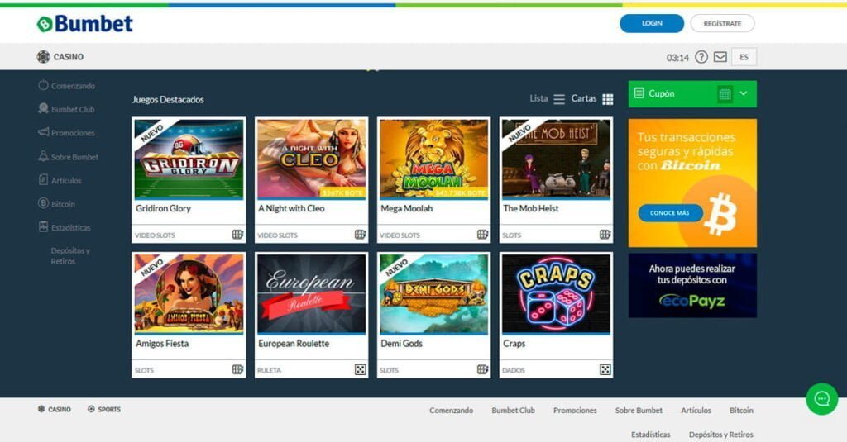Open the help question mark icon

tap(701, 57)
